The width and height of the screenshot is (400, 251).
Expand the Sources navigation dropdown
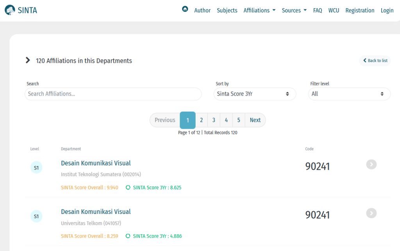294,11
